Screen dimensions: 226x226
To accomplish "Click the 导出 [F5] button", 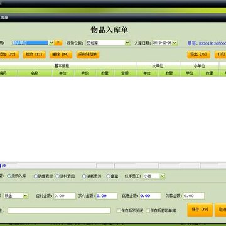I will click(198, 55).
